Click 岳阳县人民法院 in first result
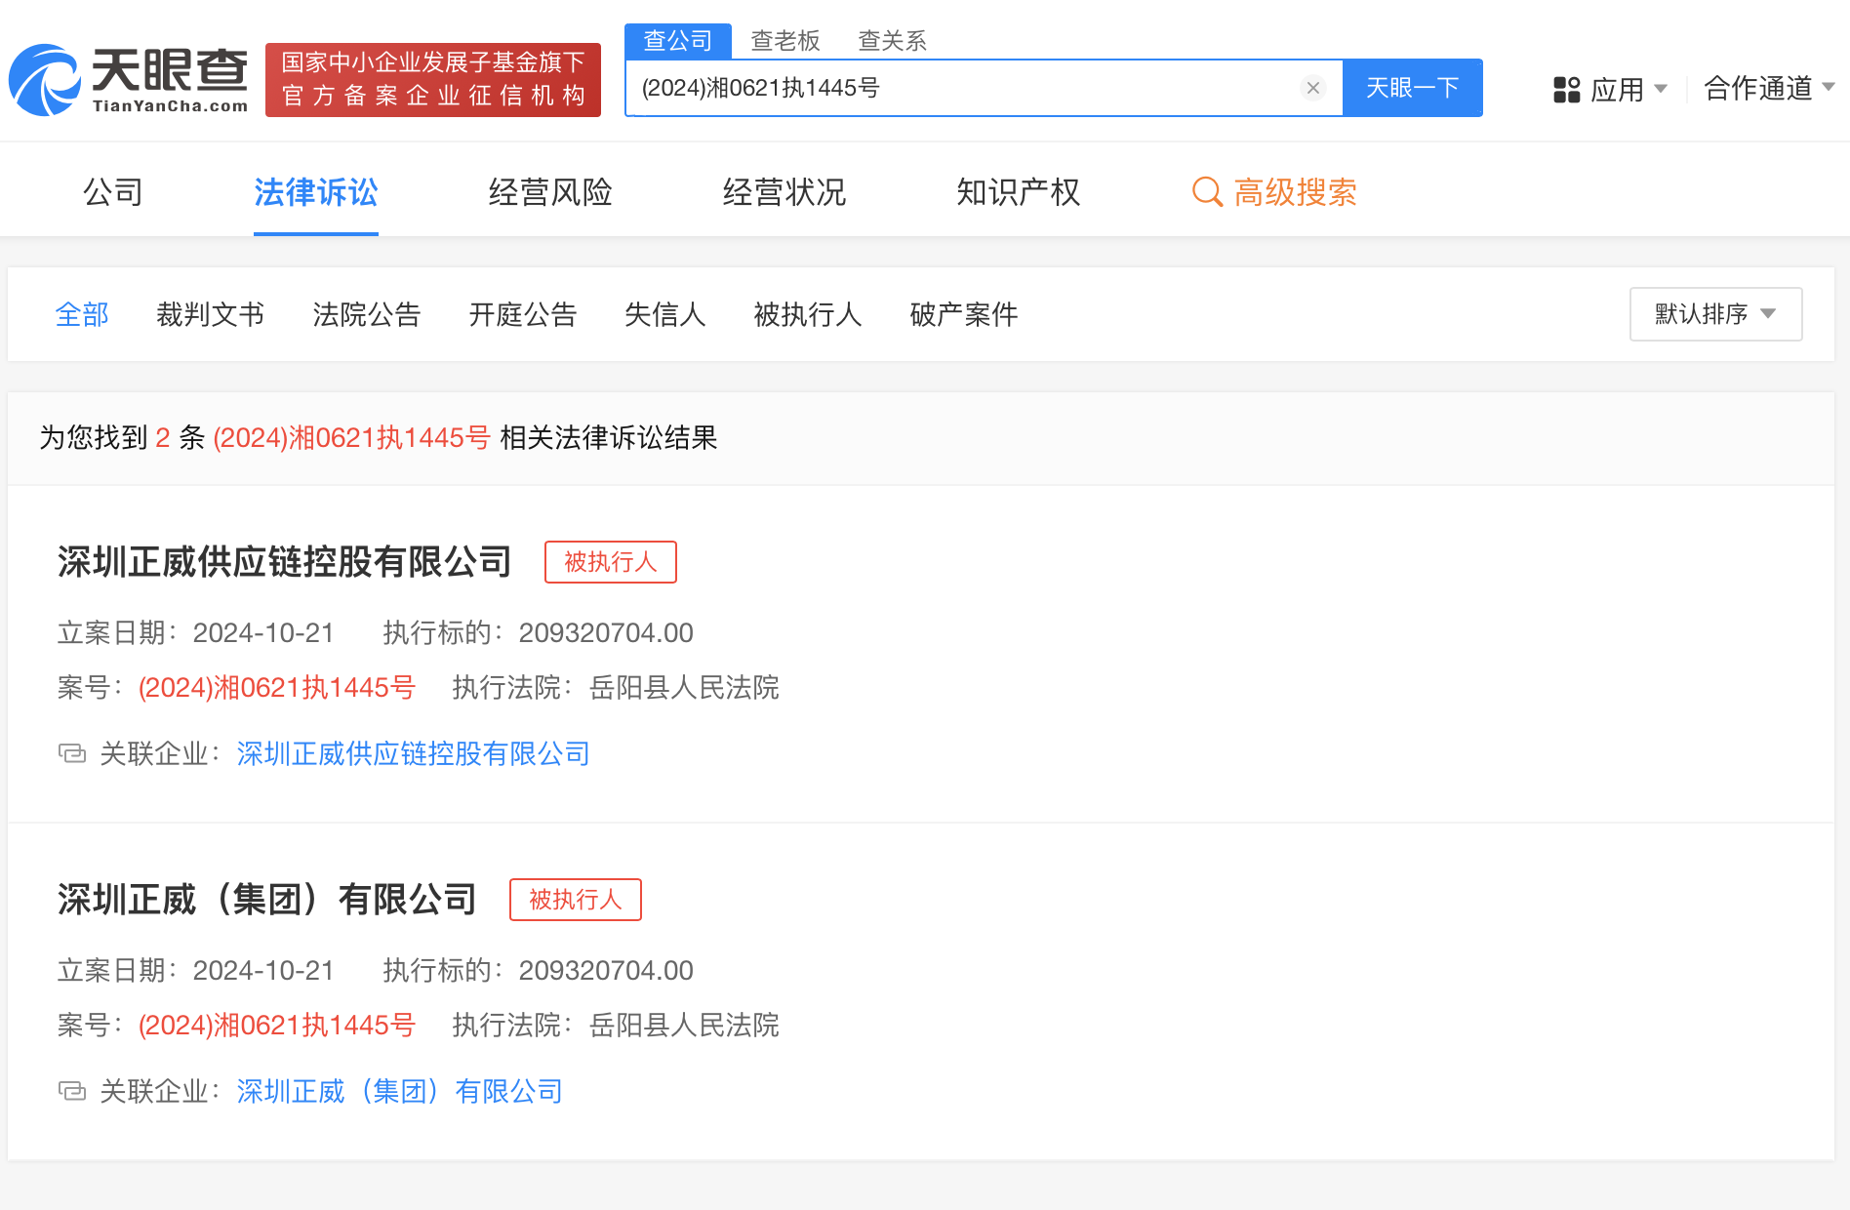Viewport: 1850px width, 1210px height. 685,688
